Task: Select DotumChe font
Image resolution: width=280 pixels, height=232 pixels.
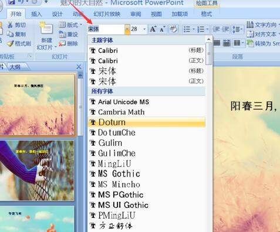Action: 146,132
